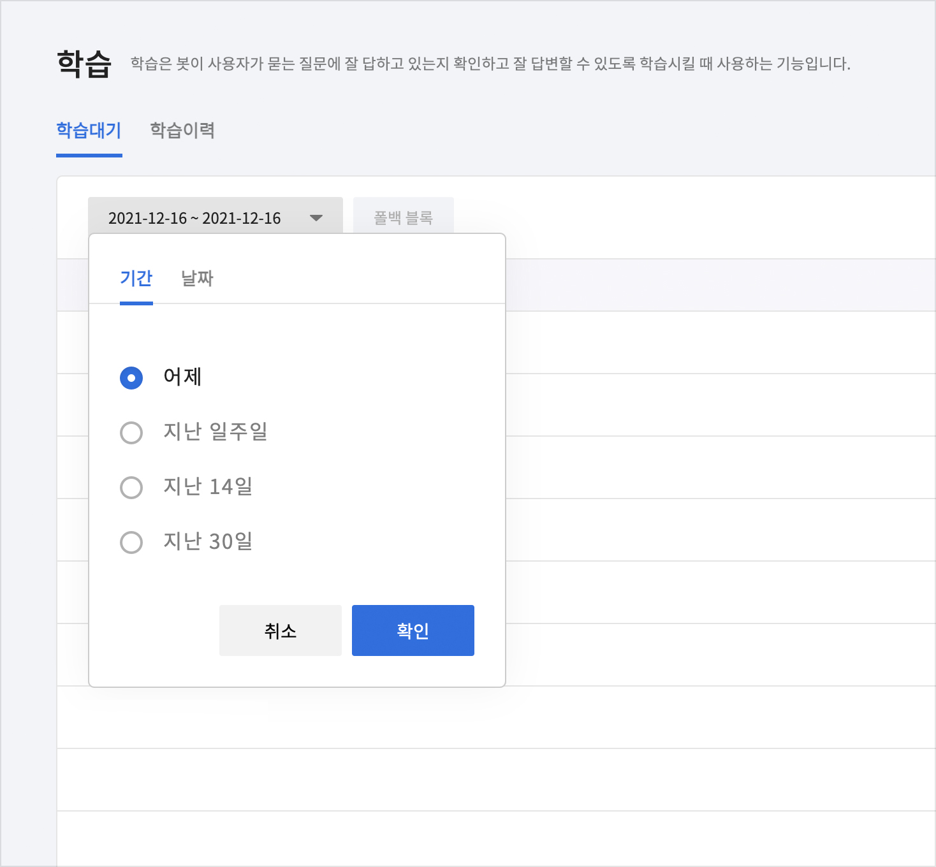The image size is (936, 867).
Task: Switch to the 학습이력 tab
Action: point(182,131)
